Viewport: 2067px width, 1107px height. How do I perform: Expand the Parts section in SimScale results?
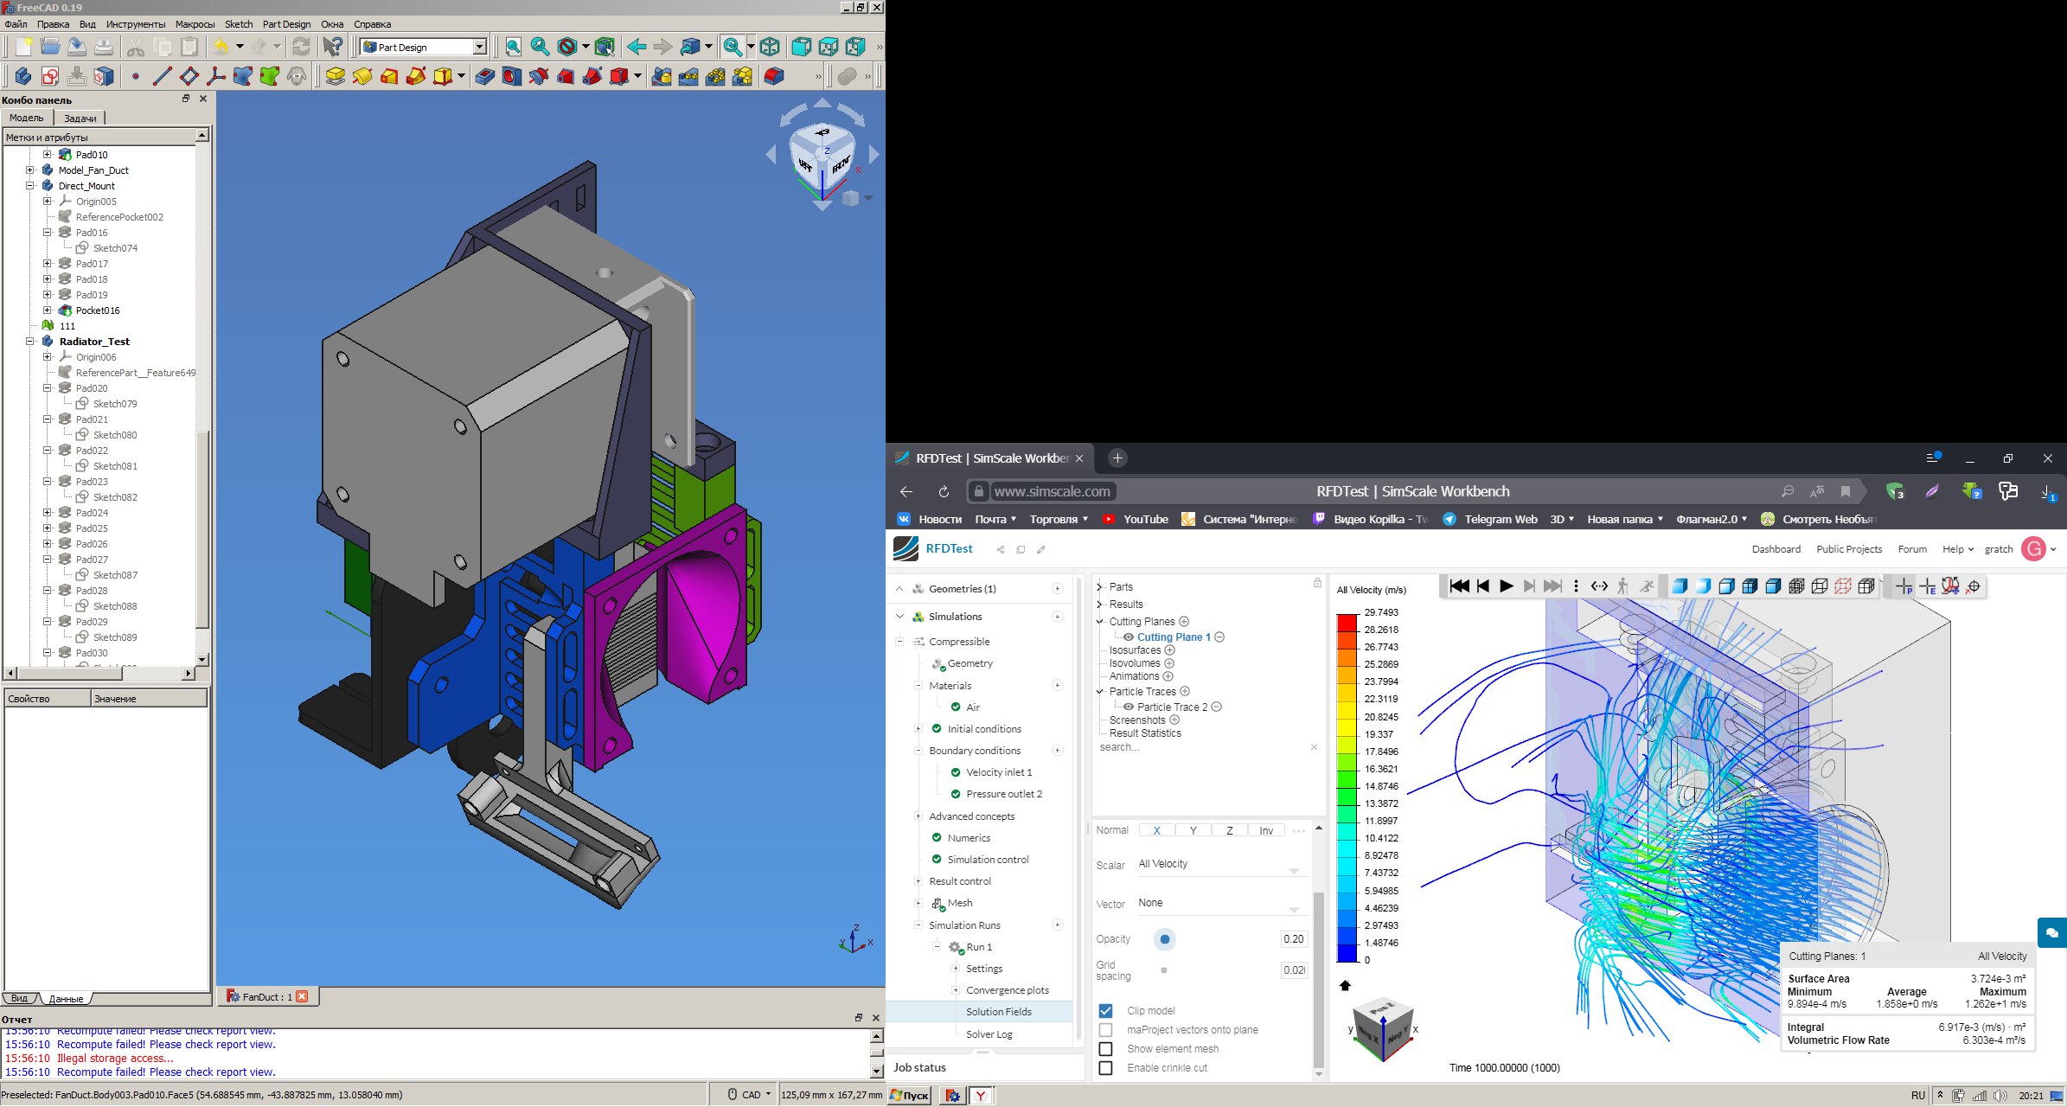1100,587
